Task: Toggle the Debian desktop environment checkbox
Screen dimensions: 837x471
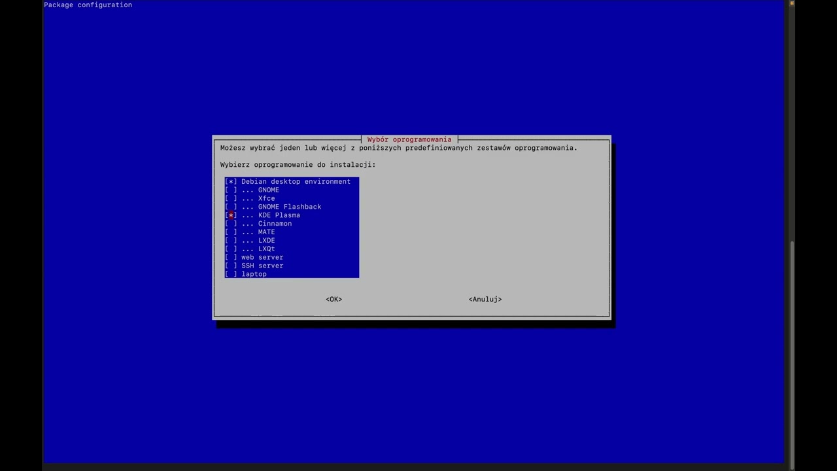Action: [231, 181]
